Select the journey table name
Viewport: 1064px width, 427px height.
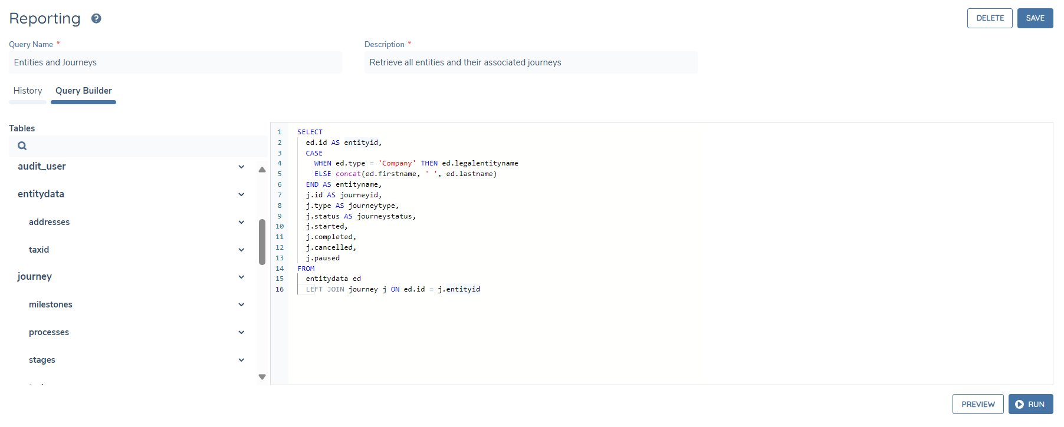pyautogui.click(x=35, y=277)
